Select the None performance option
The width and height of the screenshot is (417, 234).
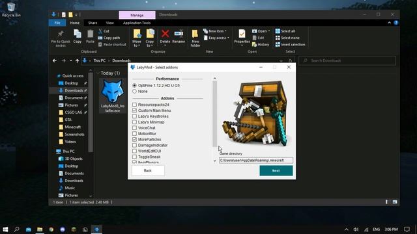click(x=135, y=91)
